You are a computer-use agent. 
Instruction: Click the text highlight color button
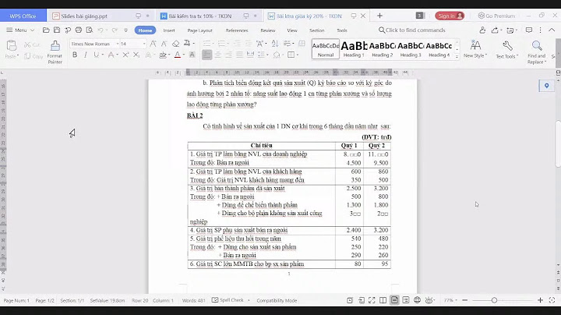coord(162,55)
